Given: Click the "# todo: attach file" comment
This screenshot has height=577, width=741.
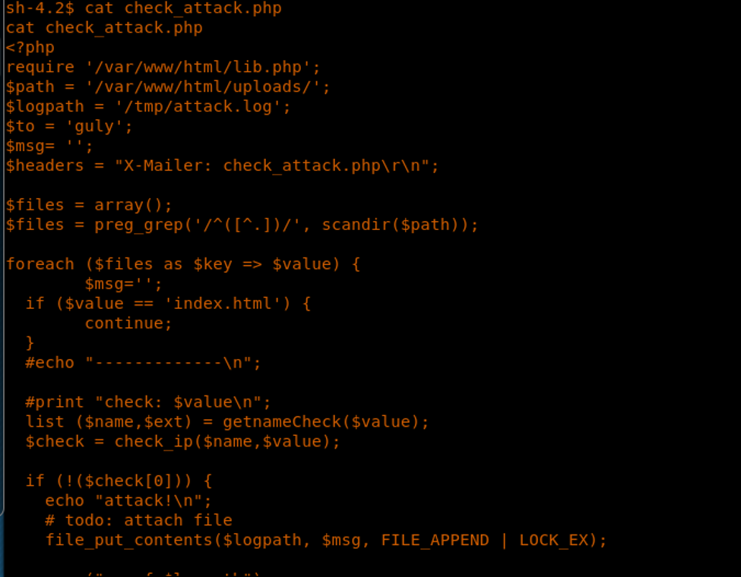Looking at the screenshot, I should coord(138,521).
